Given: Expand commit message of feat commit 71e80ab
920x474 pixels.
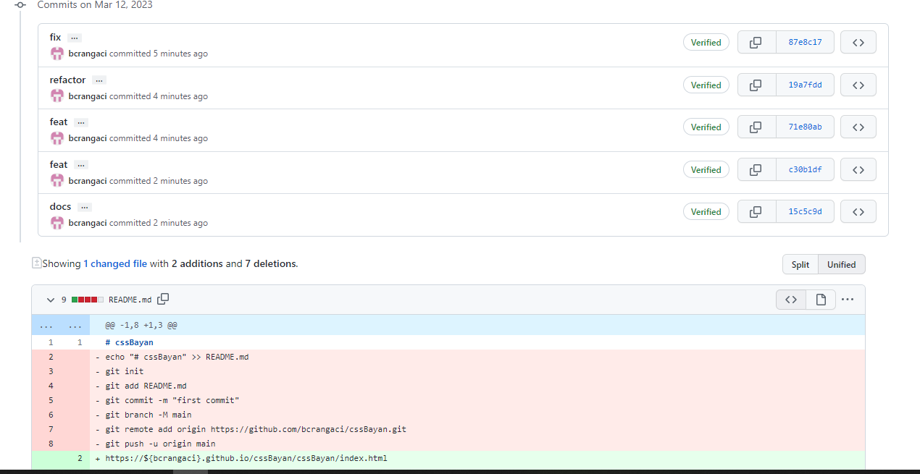Looking at the screenshot, I should click(x=81, y=122).
